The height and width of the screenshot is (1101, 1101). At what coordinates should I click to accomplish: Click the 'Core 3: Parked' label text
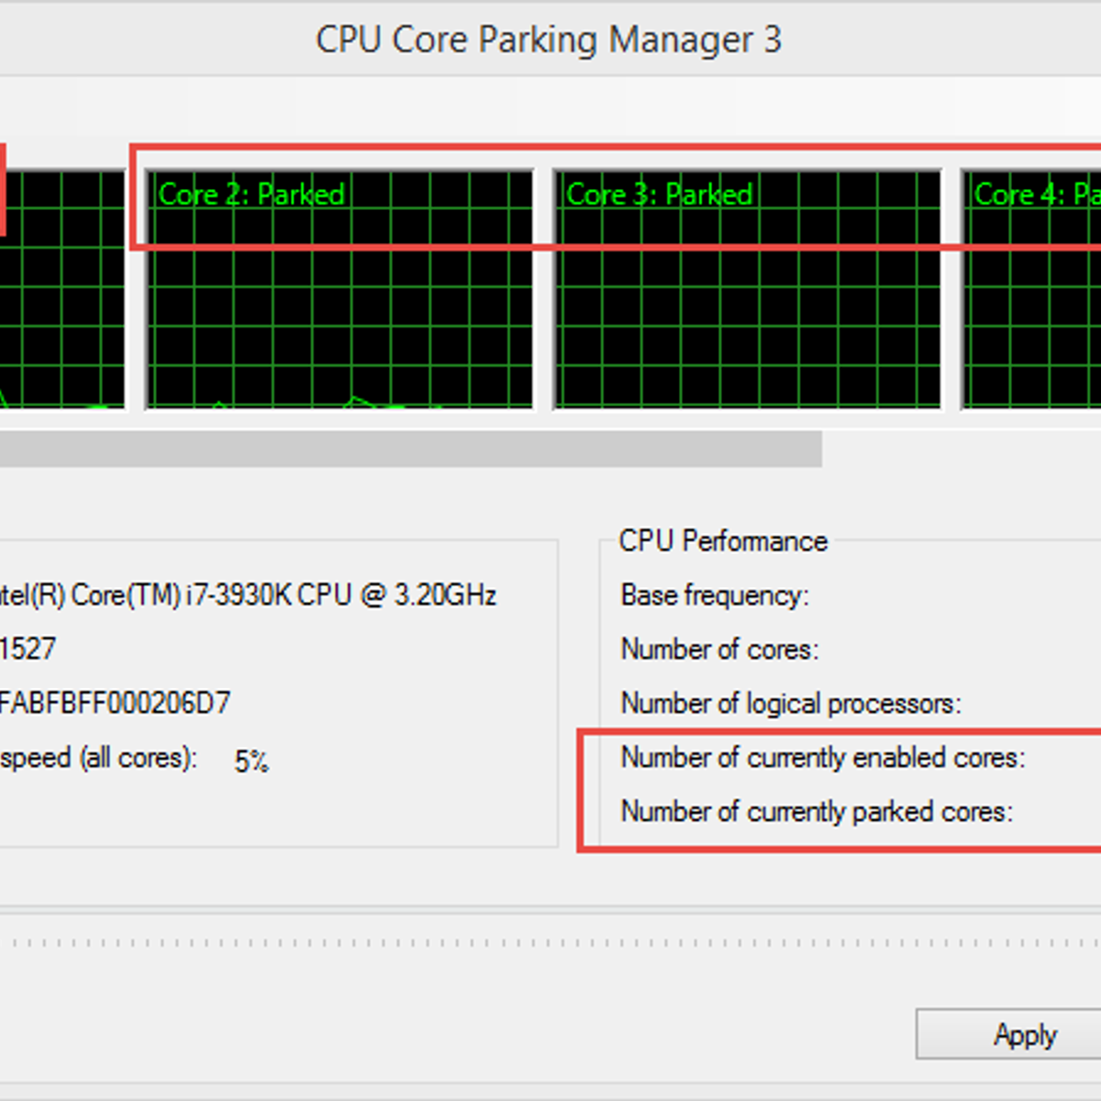point(659,195)
